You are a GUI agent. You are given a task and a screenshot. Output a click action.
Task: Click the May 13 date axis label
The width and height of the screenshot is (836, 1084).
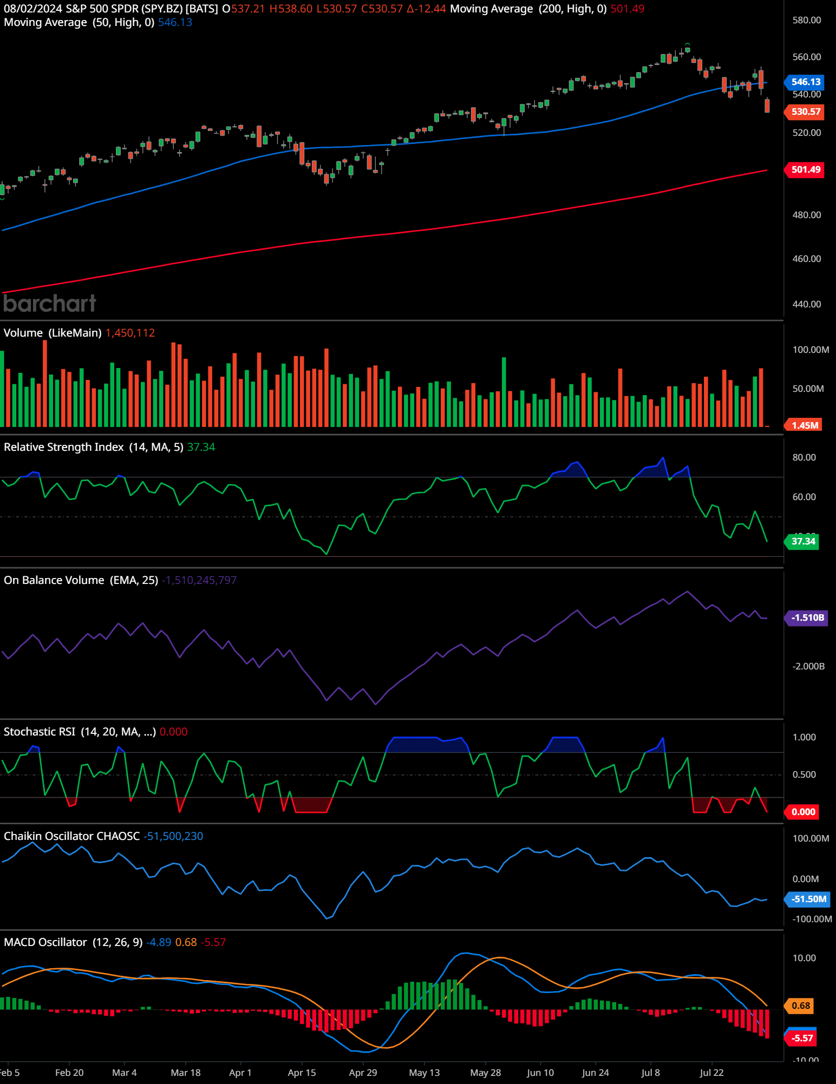pos(424,1073)
